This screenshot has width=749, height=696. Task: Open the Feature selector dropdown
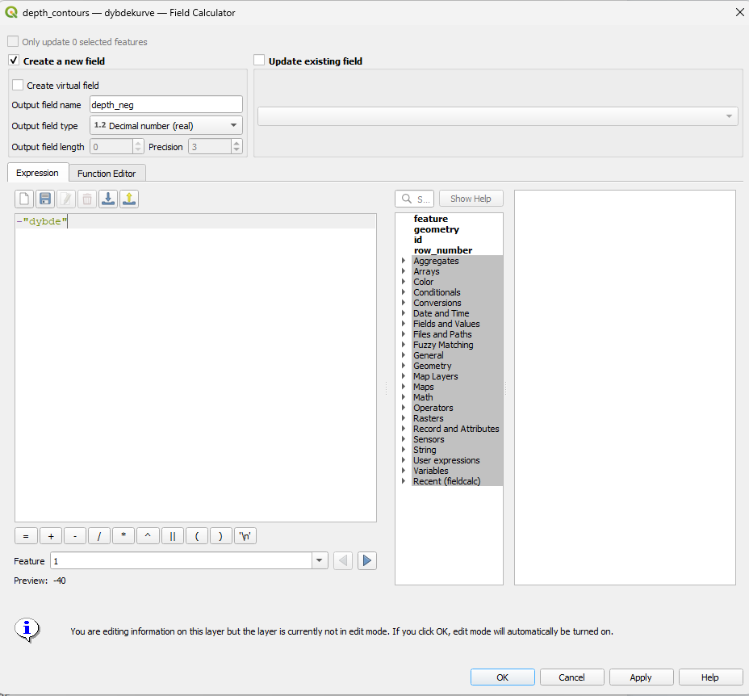319,560
